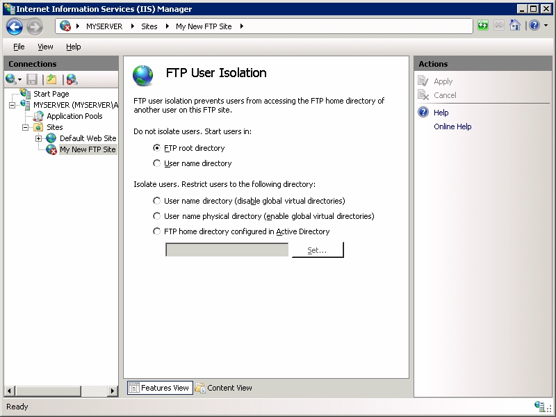Click the Apply action icon
This screenshot has height=417, width=556.
(x=423, y=81)
